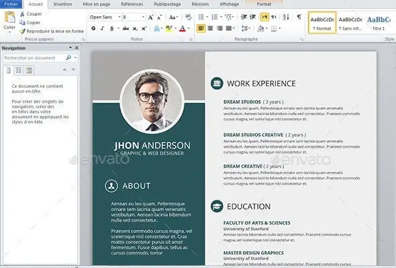Align text left
Image resolution: width=396 pixels, height=268 pixels.
click(201, 28)
